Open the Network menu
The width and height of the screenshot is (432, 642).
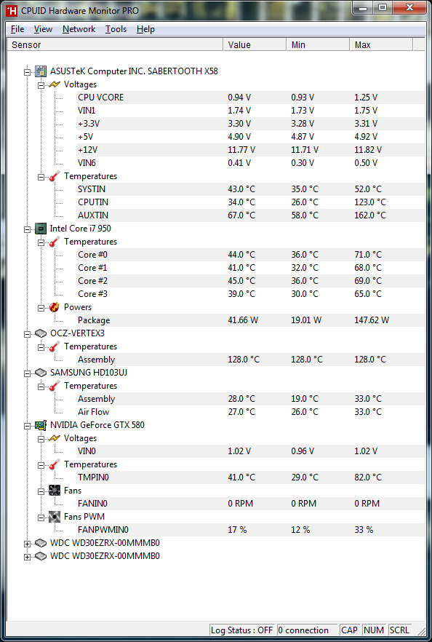click(x=79, y=29)
